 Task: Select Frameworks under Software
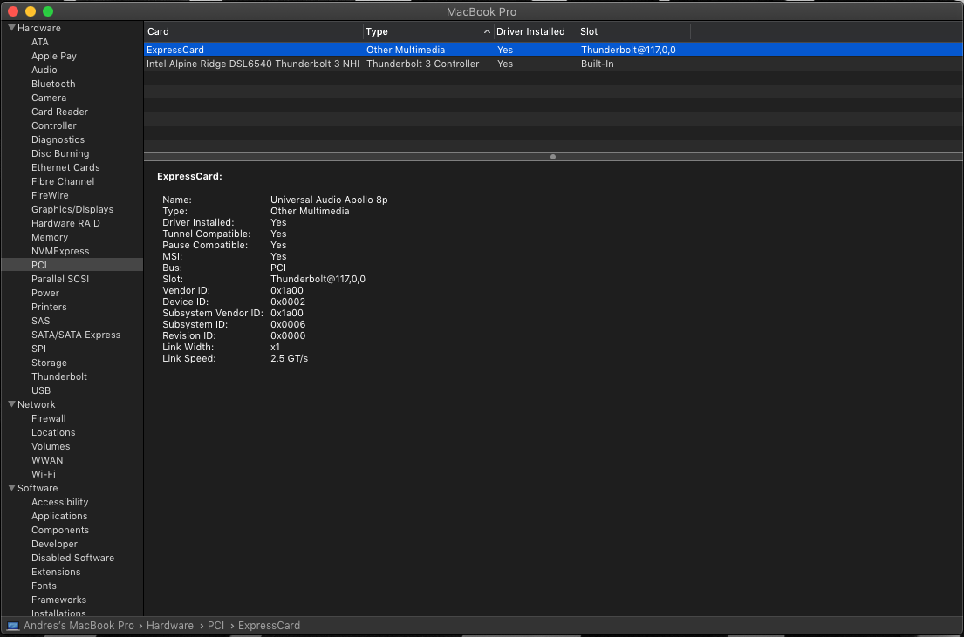[59, 600]
